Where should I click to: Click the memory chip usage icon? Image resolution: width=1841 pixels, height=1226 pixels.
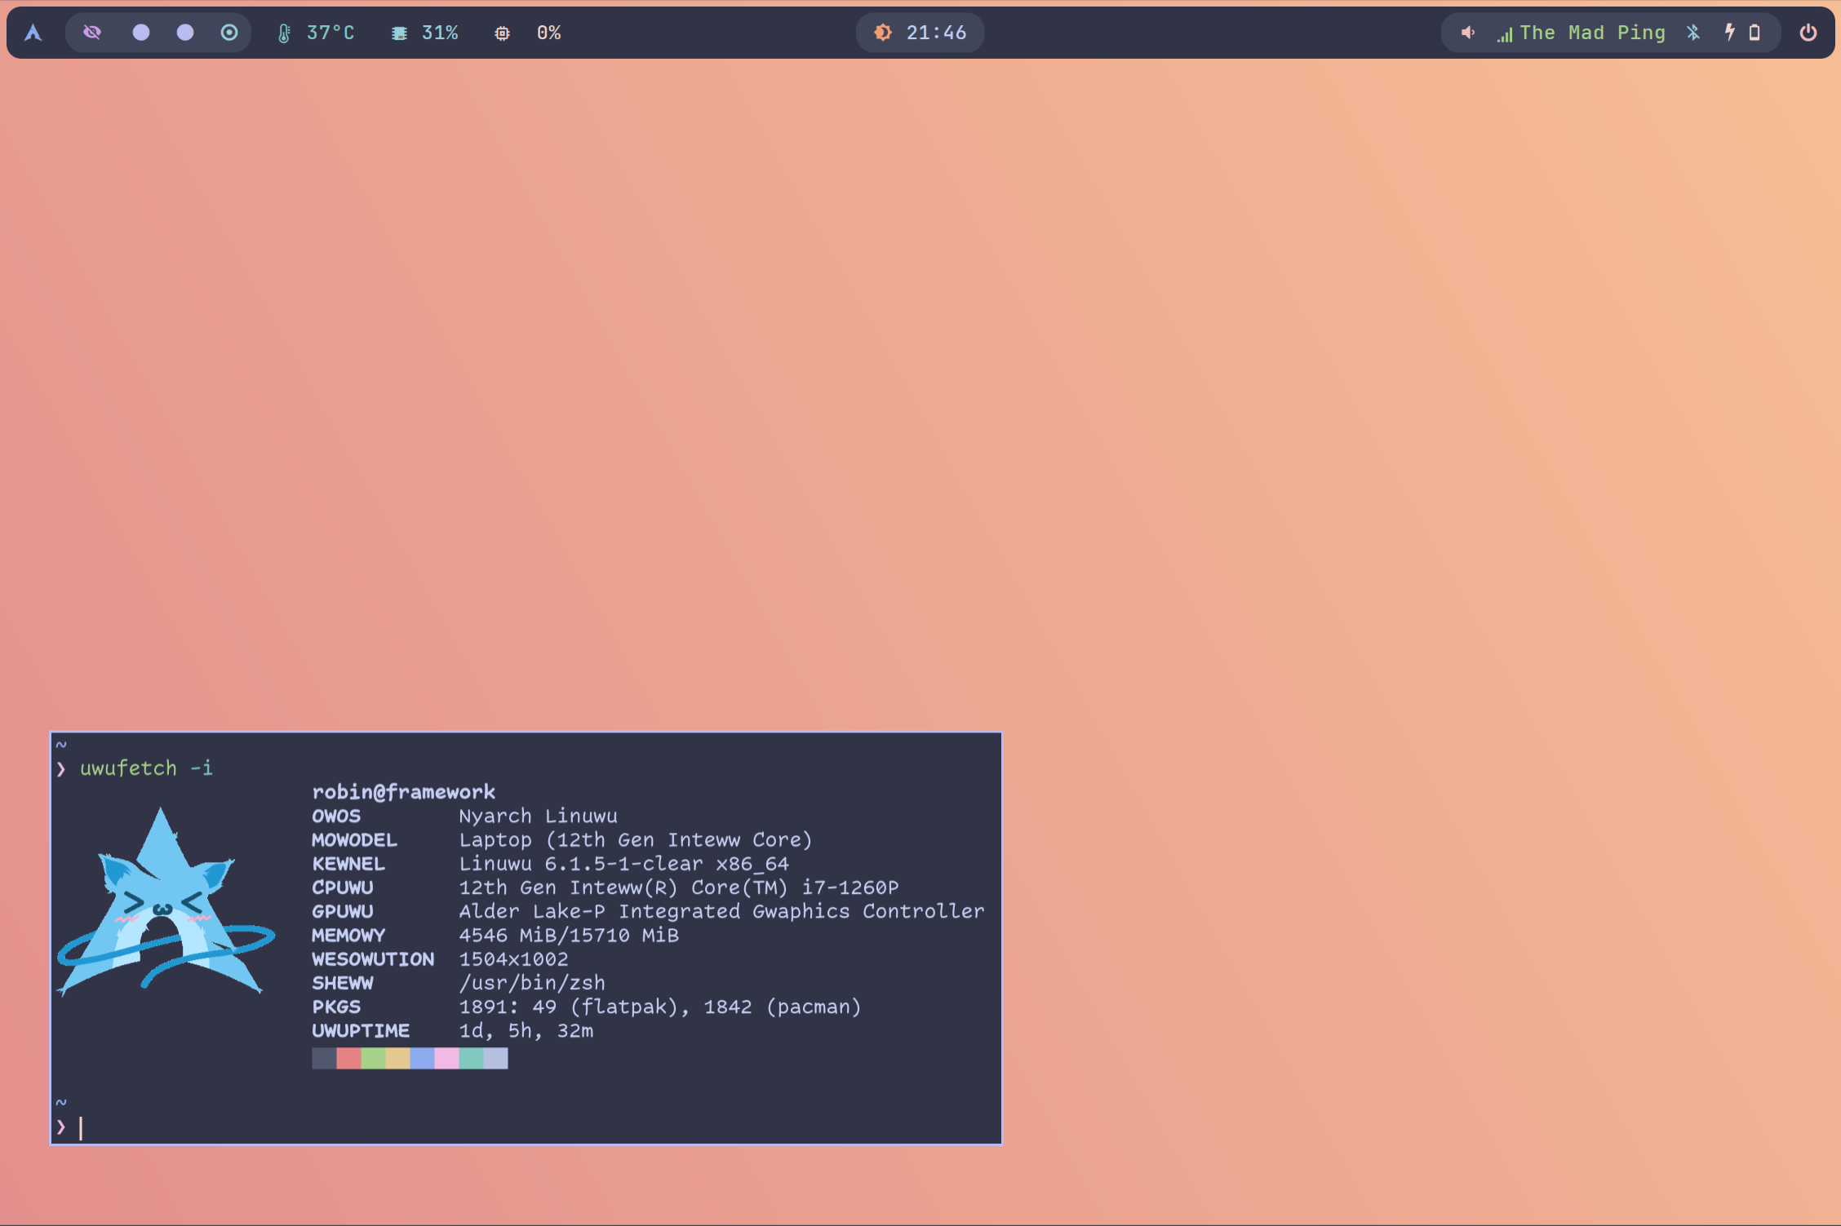click(x=399, y=33)
